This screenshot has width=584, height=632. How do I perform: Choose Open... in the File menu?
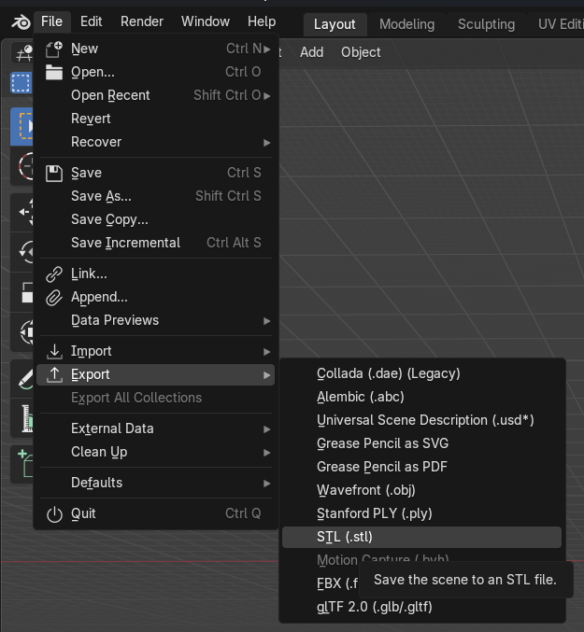tap(156, 72)
